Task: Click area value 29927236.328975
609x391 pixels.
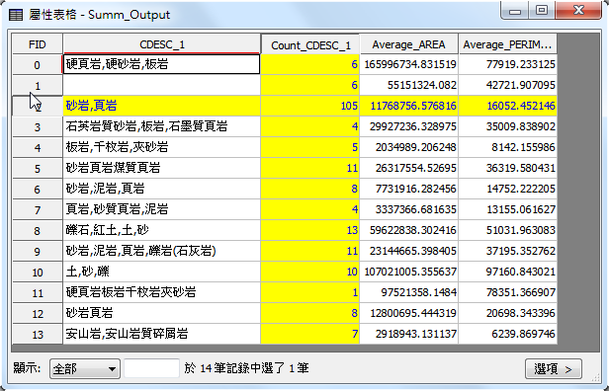Action: pos(409,126)
